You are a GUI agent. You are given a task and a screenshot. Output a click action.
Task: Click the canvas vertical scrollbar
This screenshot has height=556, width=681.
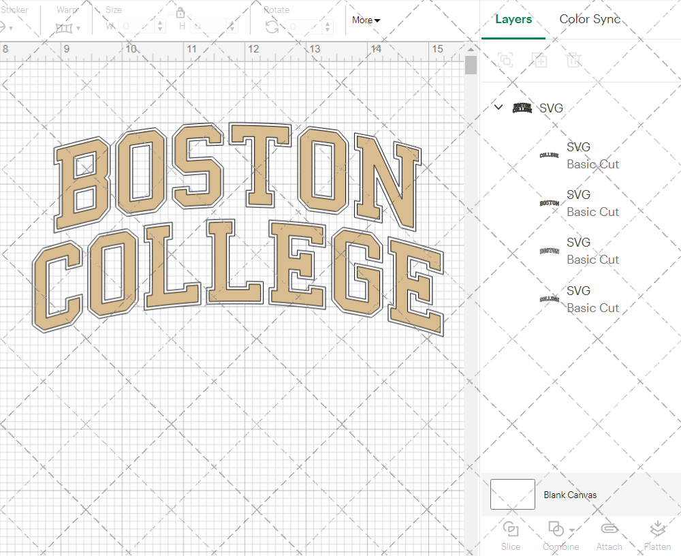tap(470, 65)
